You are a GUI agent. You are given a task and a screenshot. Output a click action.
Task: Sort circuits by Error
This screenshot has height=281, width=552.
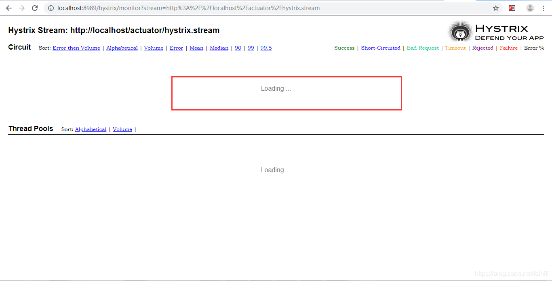point(176,48)
